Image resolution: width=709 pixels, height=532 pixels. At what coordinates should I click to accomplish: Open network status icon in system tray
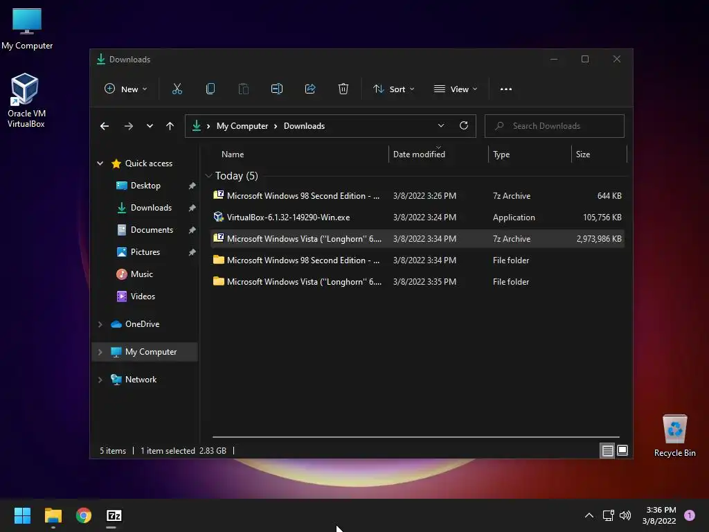(608, 515)
